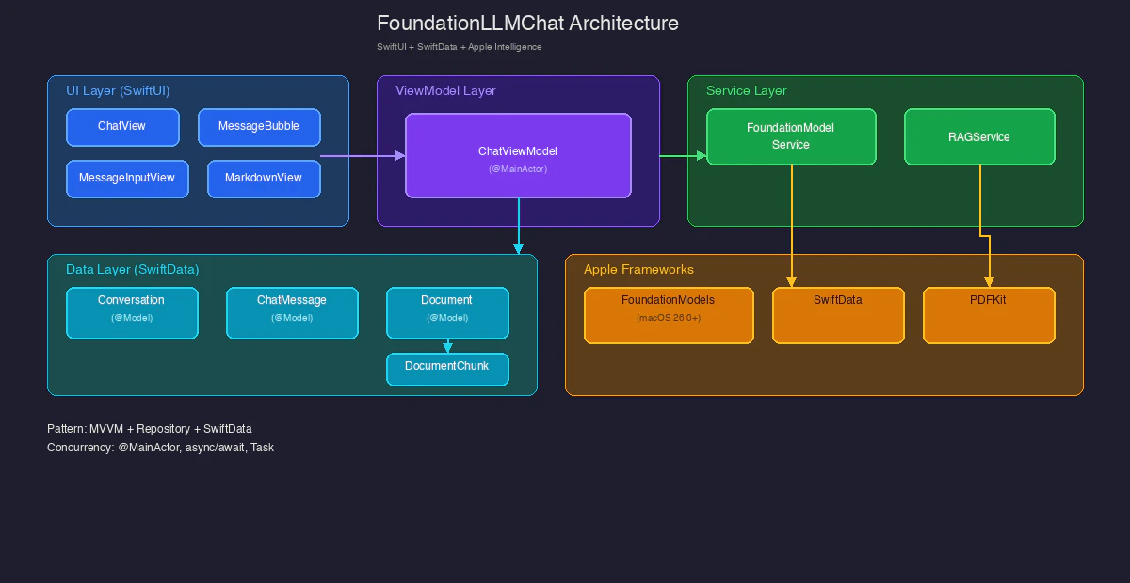Select the MessageBubble box
Image resolution: width=1130 pixels, height=583 pixels.
point(259,127)
